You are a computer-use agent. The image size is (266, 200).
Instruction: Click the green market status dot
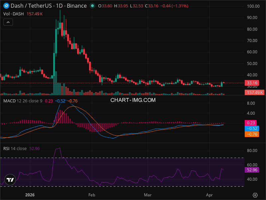tap(92, 6)
